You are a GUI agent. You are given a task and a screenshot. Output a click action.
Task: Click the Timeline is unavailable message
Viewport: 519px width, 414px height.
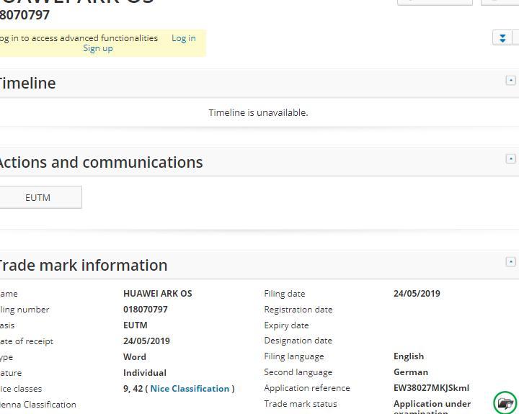pos(258,113)
